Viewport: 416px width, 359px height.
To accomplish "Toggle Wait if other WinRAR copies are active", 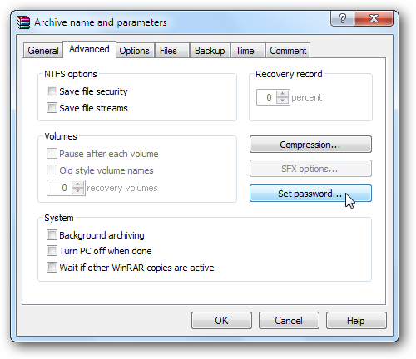I will click(52, 268).
